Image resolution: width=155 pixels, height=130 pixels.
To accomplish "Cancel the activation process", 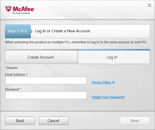I will (54, 121).
